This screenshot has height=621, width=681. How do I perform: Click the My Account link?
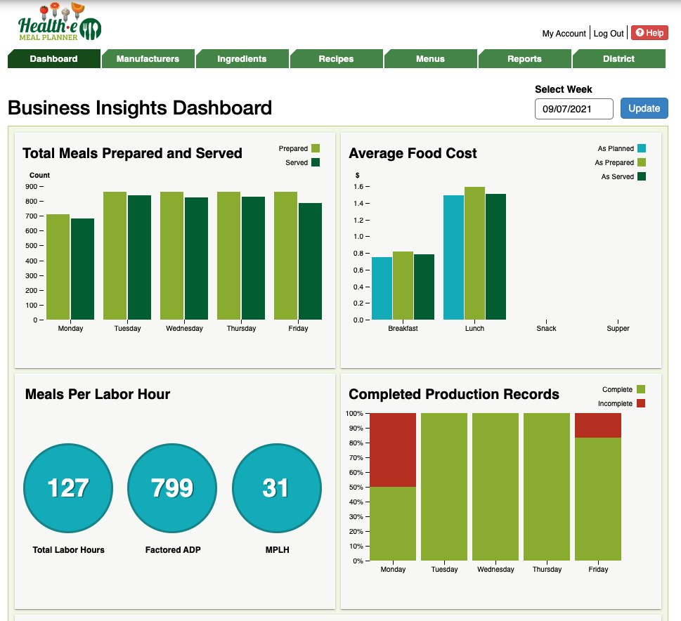564,34
